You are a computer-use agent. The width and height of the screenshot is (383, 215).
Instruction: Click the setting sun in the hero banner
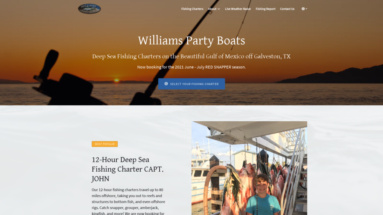[117, 80]
